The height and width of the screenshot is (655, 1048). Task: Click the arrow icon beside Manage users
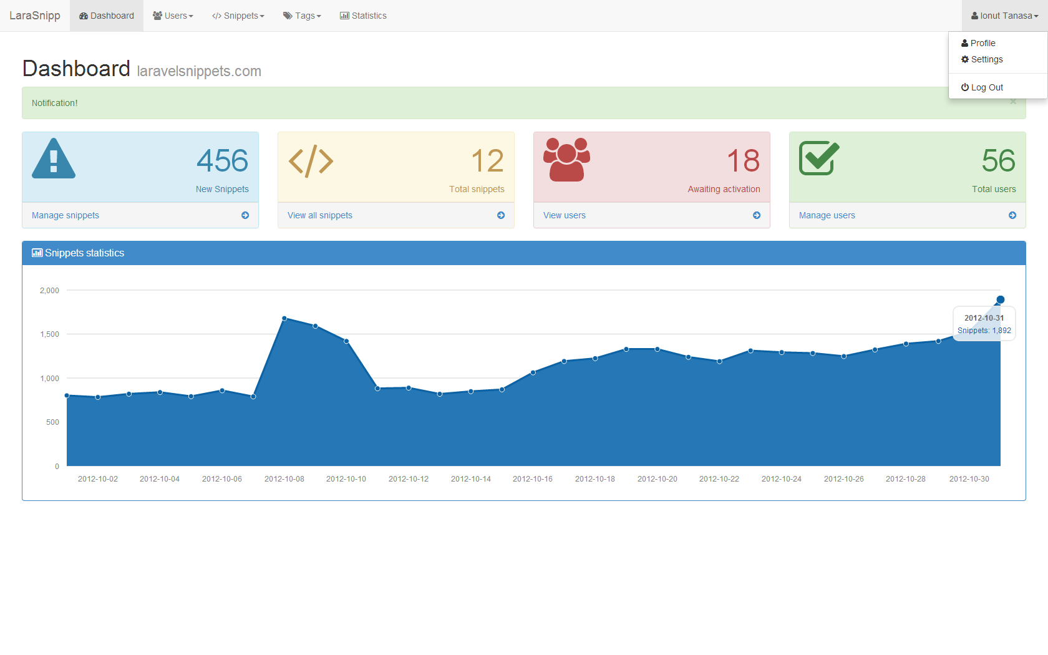click(x=1012, y=215)
